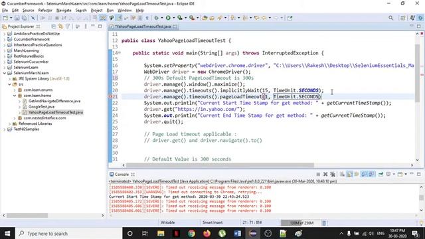Minimize the Project Explorer panel
Image resolution: width=425 pixels, height=239 pixels.
click(93, 26)
